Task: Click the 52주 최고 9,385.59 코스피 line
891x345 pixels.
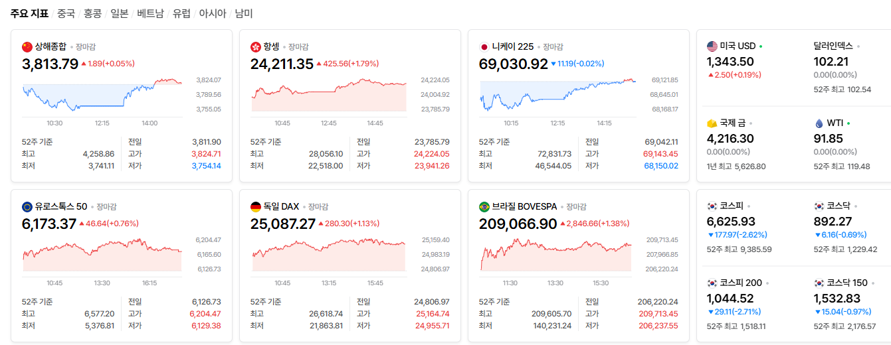Action: pos(740,249)
